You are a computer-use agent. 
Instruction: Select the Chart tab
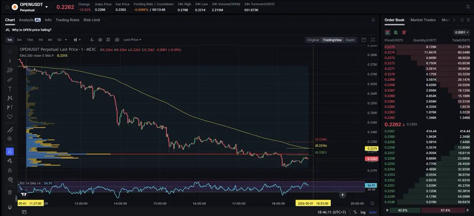(x=10, y=20)
